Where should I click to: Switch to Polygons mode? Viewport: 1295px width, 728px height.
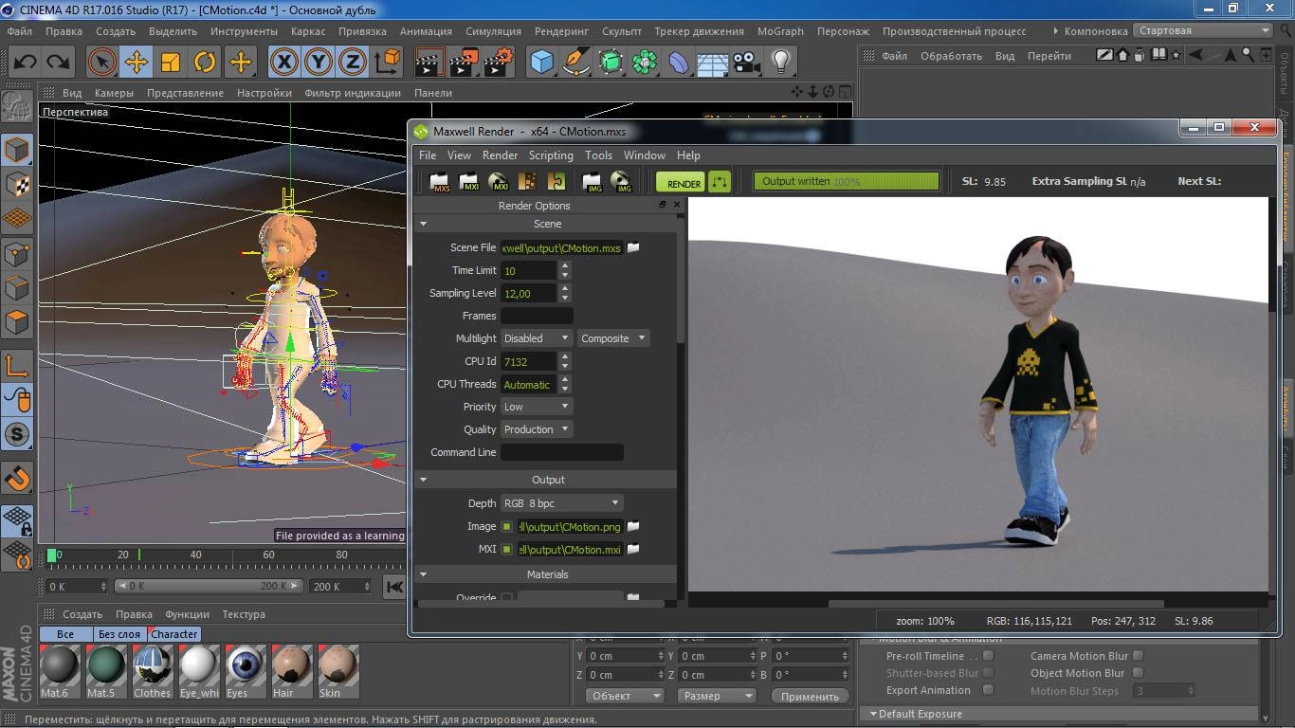click(17, 321)
